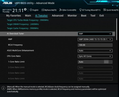Expand the XMP profile dropdown

pyautogui.click(x=95, y=39)
